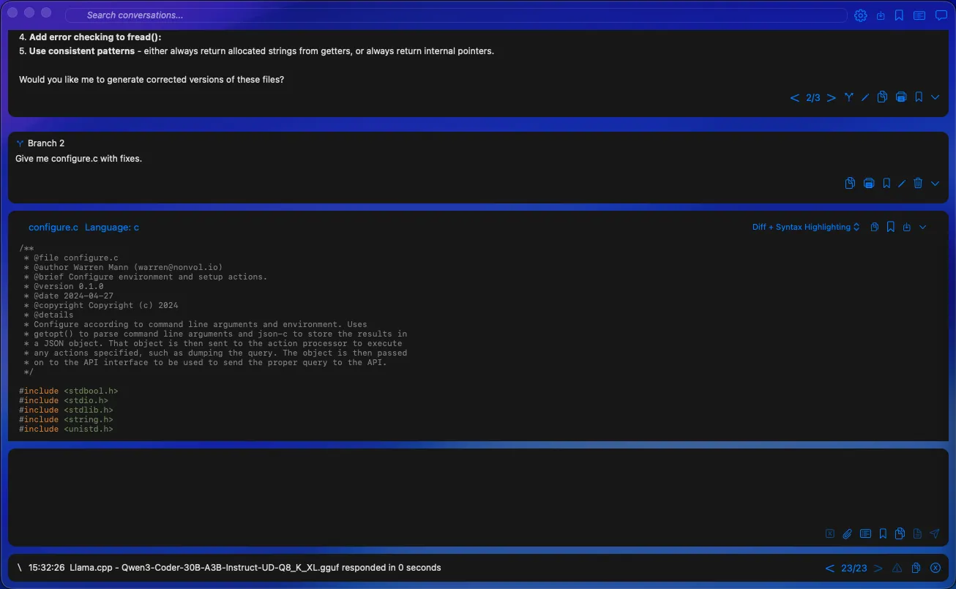The image size is (956, 589).
Task: Delete the Branch 2 user message
Action: tap(918, 183)
